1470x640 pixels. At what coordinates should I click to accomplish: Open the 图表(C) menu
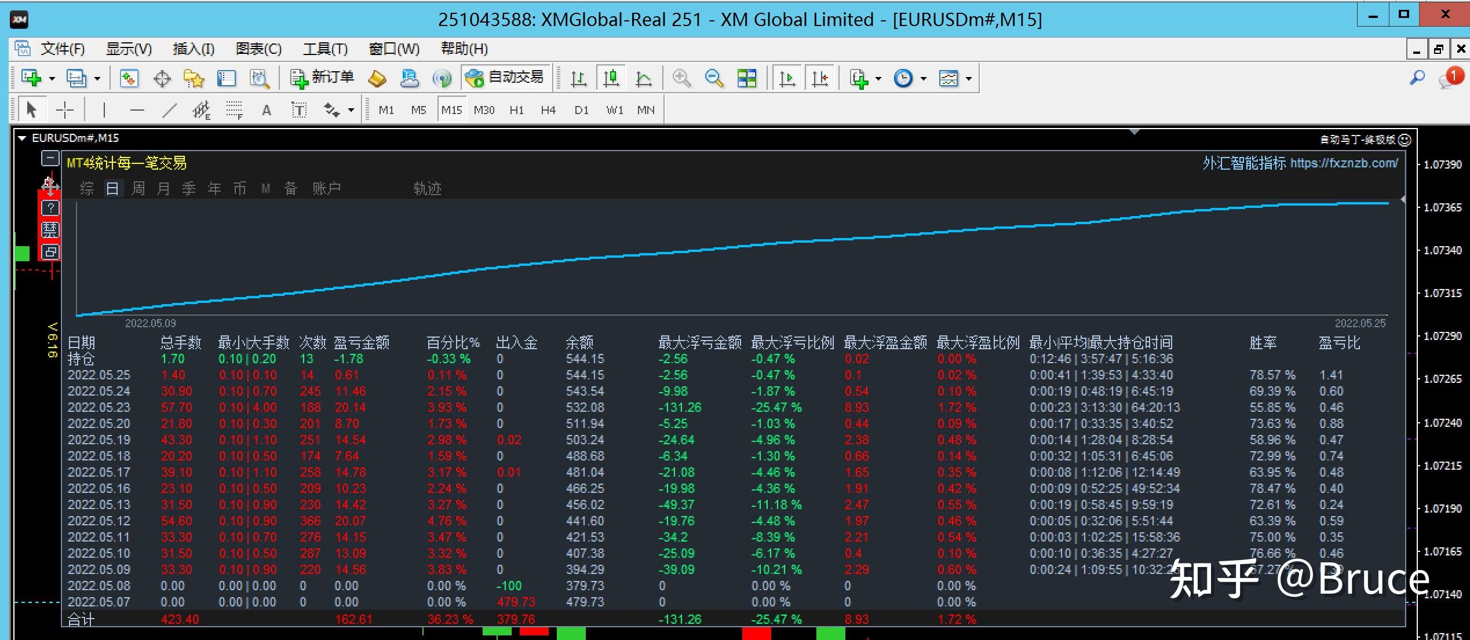258,49
